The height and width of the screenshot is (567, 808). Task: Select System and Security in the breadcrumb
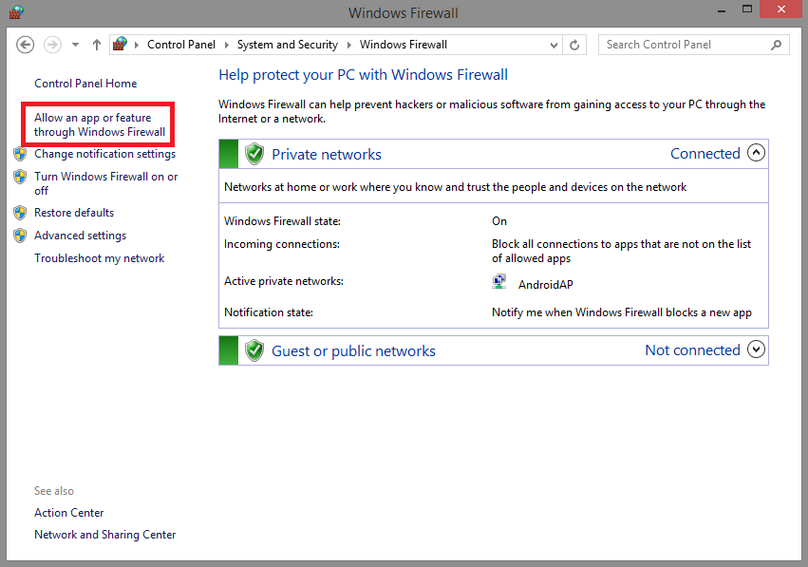pos(288,44)
